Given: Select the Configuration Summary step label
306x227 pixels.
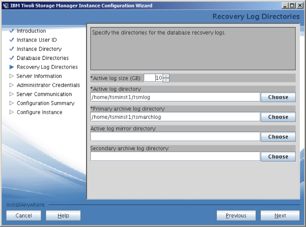Looking at the screenshot, I should (46, 103).
